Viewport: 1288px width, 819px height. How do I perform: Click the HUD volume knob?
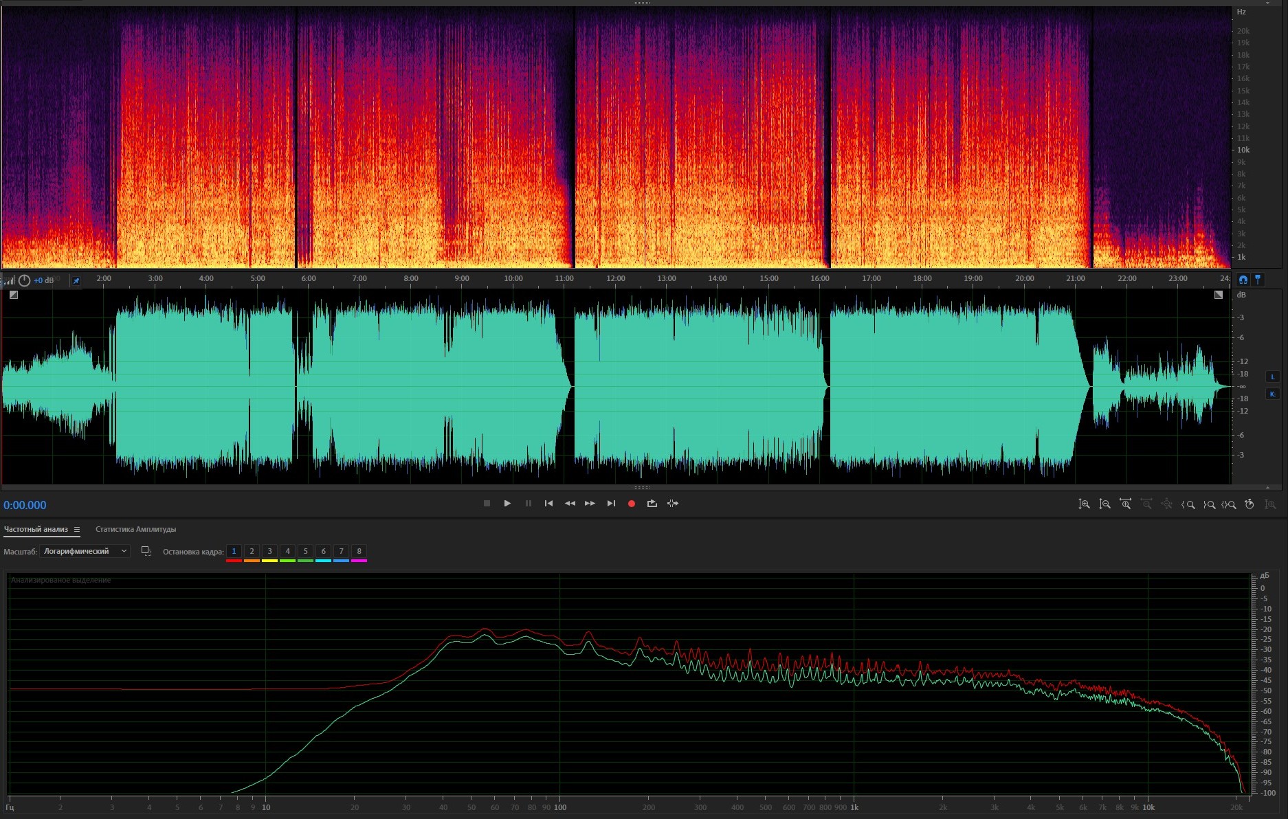click(24, 280)
